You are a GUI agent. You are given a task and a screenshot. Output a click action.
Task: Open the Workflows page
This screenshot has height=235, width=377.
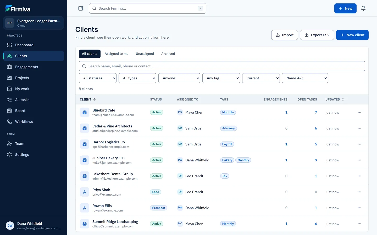34,122
